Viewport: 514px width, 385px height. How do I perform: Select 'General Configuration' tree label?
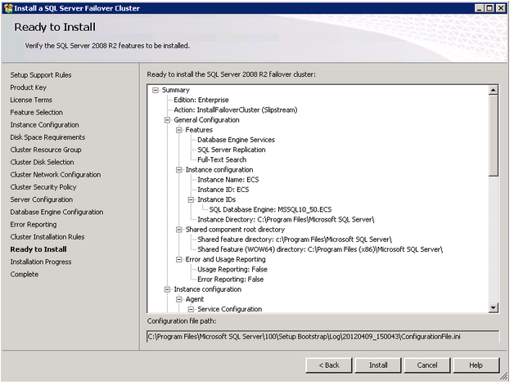tap(206, 120)
